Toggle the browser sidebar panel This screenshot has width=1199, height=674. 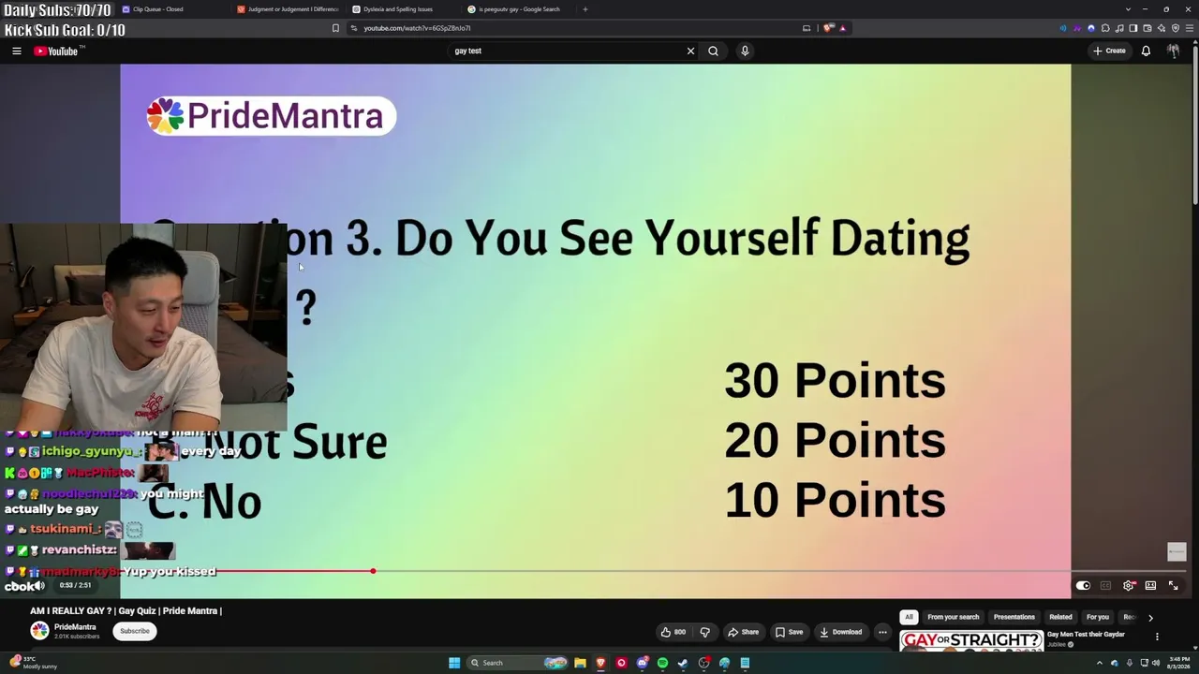(x=1133, y=28)
